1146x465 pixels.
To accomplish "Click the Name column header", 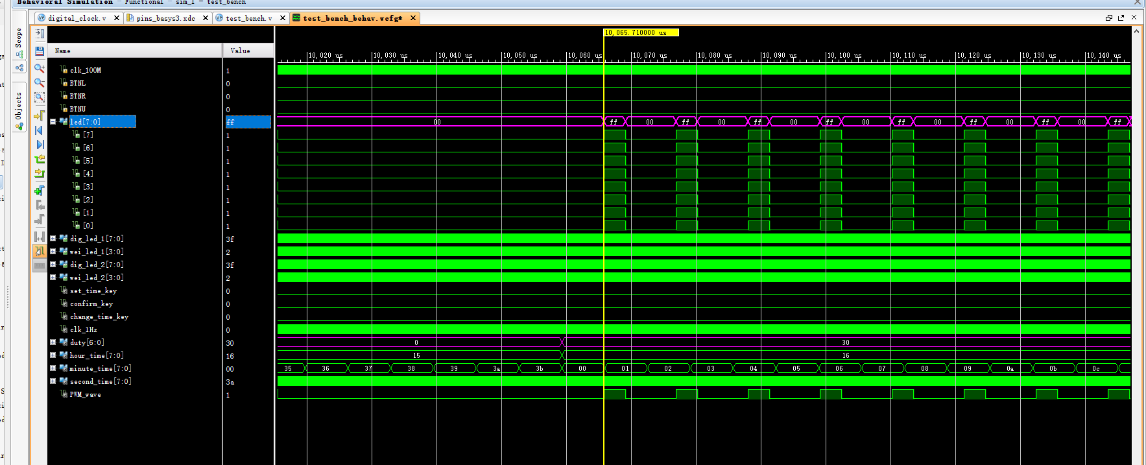I will click(135, 51).
